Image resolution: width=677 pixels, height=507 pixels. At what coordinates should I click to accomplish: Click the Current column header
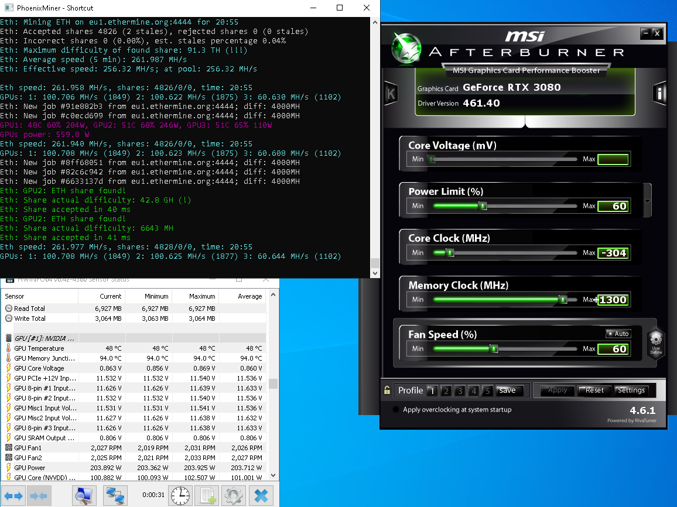[102, 296]
